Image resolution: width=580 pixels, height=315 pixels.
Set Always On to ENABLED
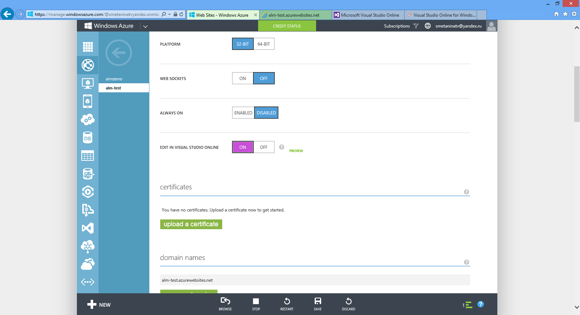[243, 113]
